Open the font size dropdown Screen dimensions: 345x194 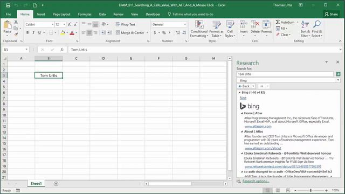pyautogui.click(x=64, y=24)
